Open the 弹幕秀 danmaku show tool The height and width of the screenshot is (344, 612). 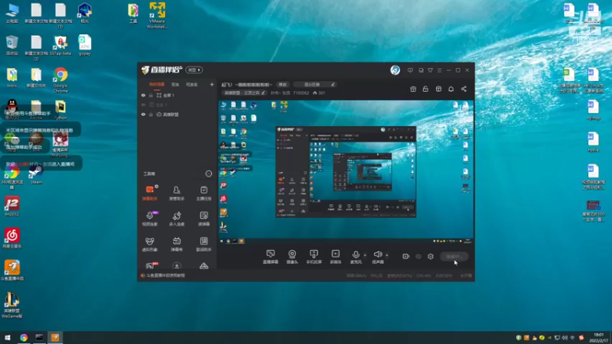[177, 244]
